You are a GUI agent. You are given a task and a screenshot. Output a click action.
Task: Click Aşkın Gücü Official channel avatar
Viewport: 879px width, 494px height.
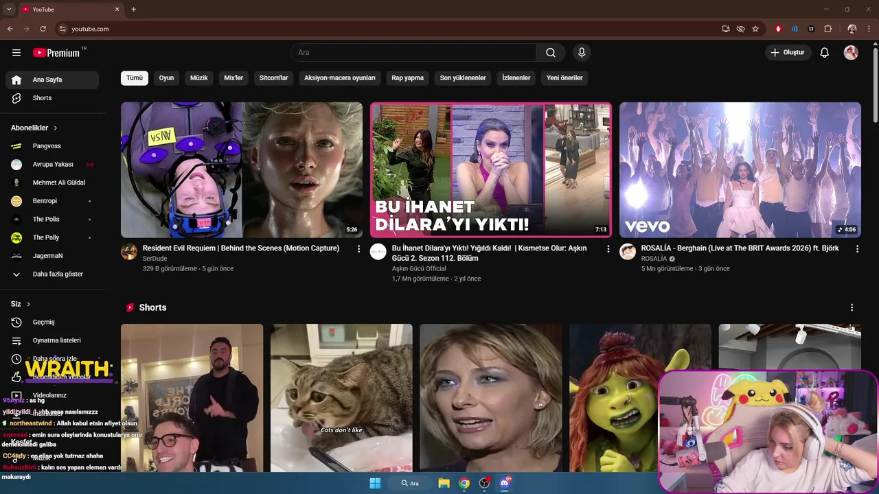click(x=378, y=251)
